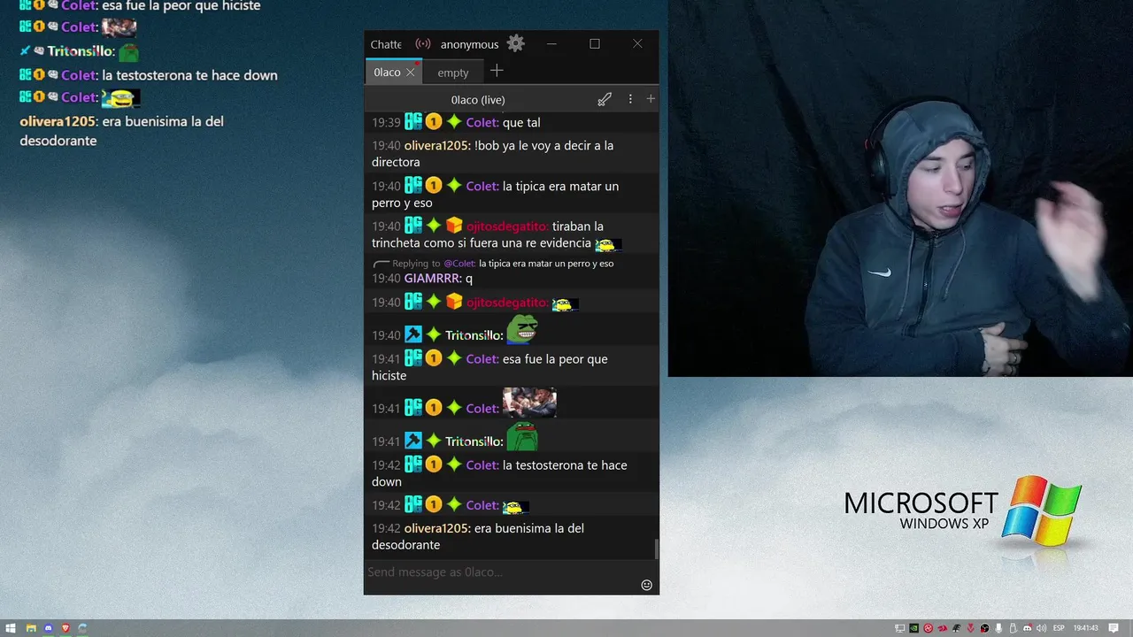This screenshot has height=637, width=1133.
Task: Click the minion emote after 'evidencia'
Action: 608,244
